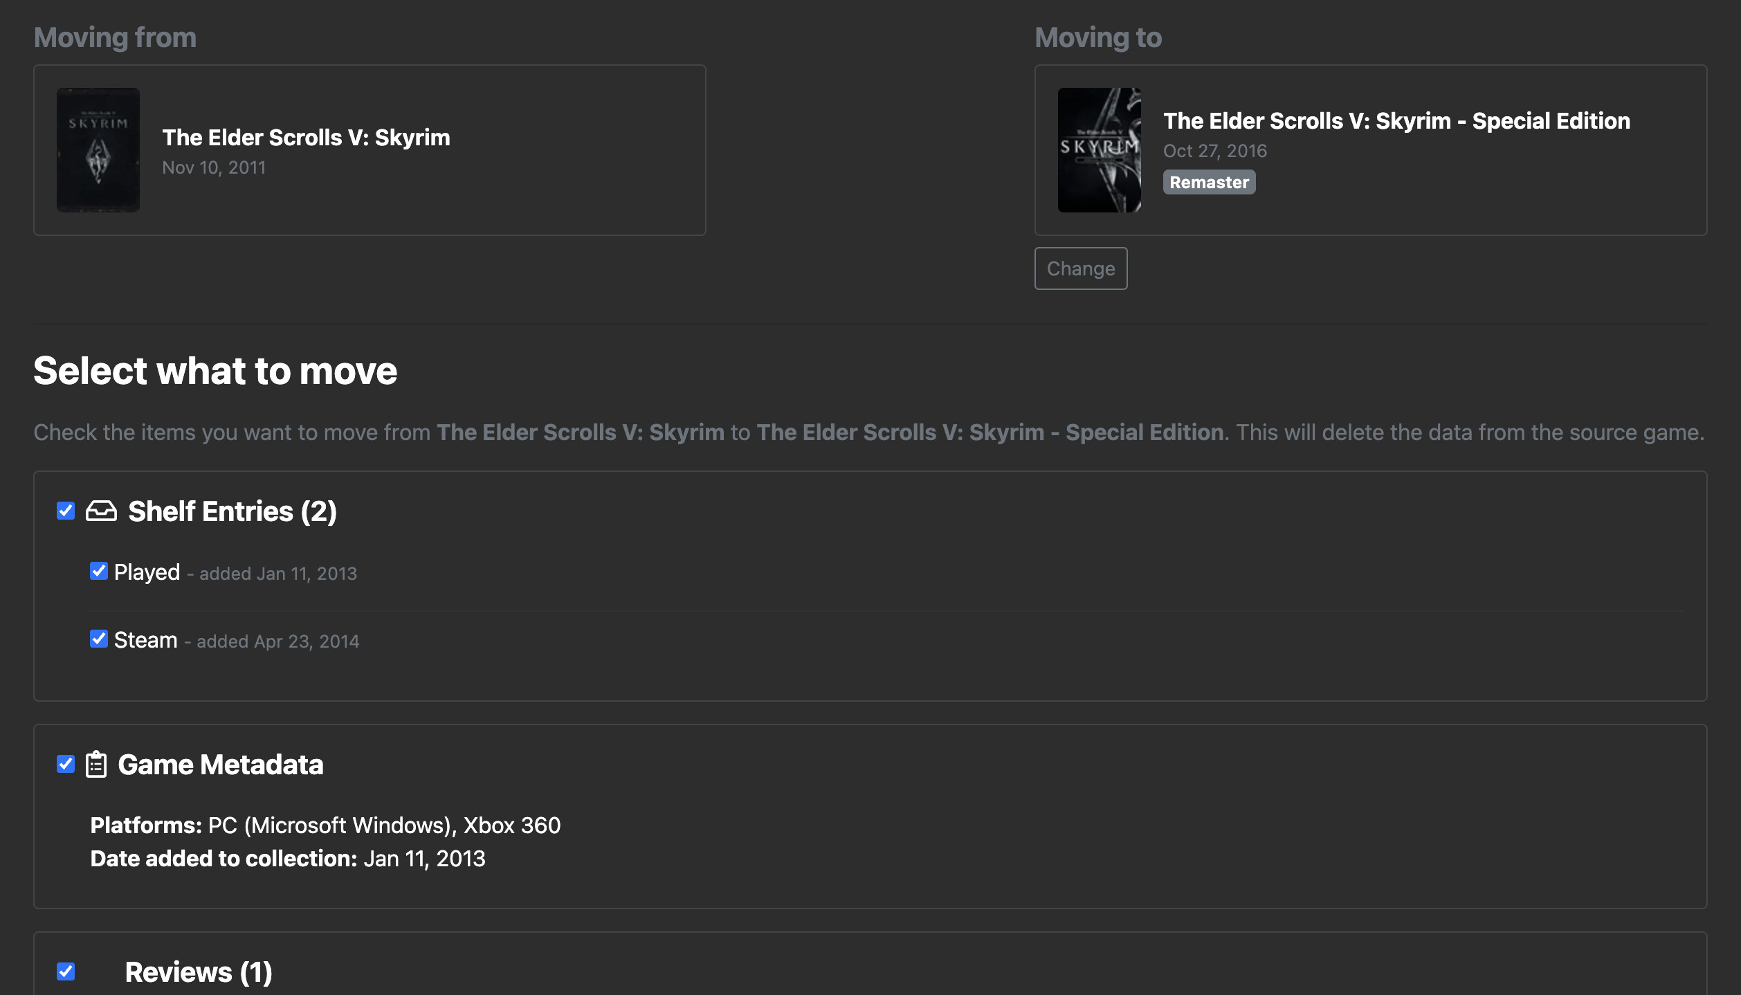This screenshot has width=1741, height=995.
Task: Select the Game Metadata heading
Action: pos(221,765)
